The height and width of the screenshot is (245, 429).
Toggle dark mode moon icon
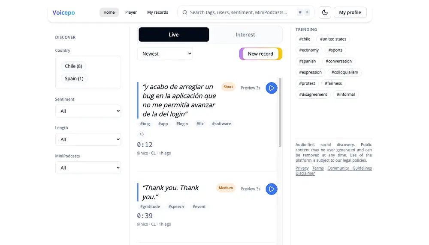(x=325, y=12)
